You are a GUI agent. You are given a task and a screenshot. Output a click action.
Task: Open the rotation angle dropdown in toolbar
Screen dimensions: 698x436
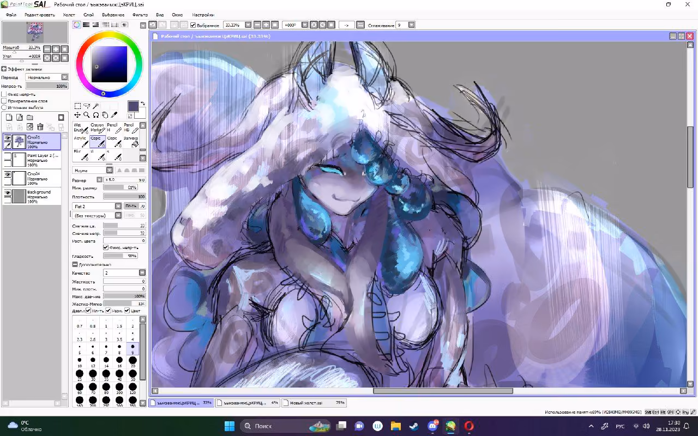click(x=305, y=25)
